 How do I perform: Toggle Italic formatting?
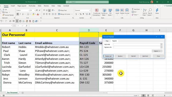(20, 14)
